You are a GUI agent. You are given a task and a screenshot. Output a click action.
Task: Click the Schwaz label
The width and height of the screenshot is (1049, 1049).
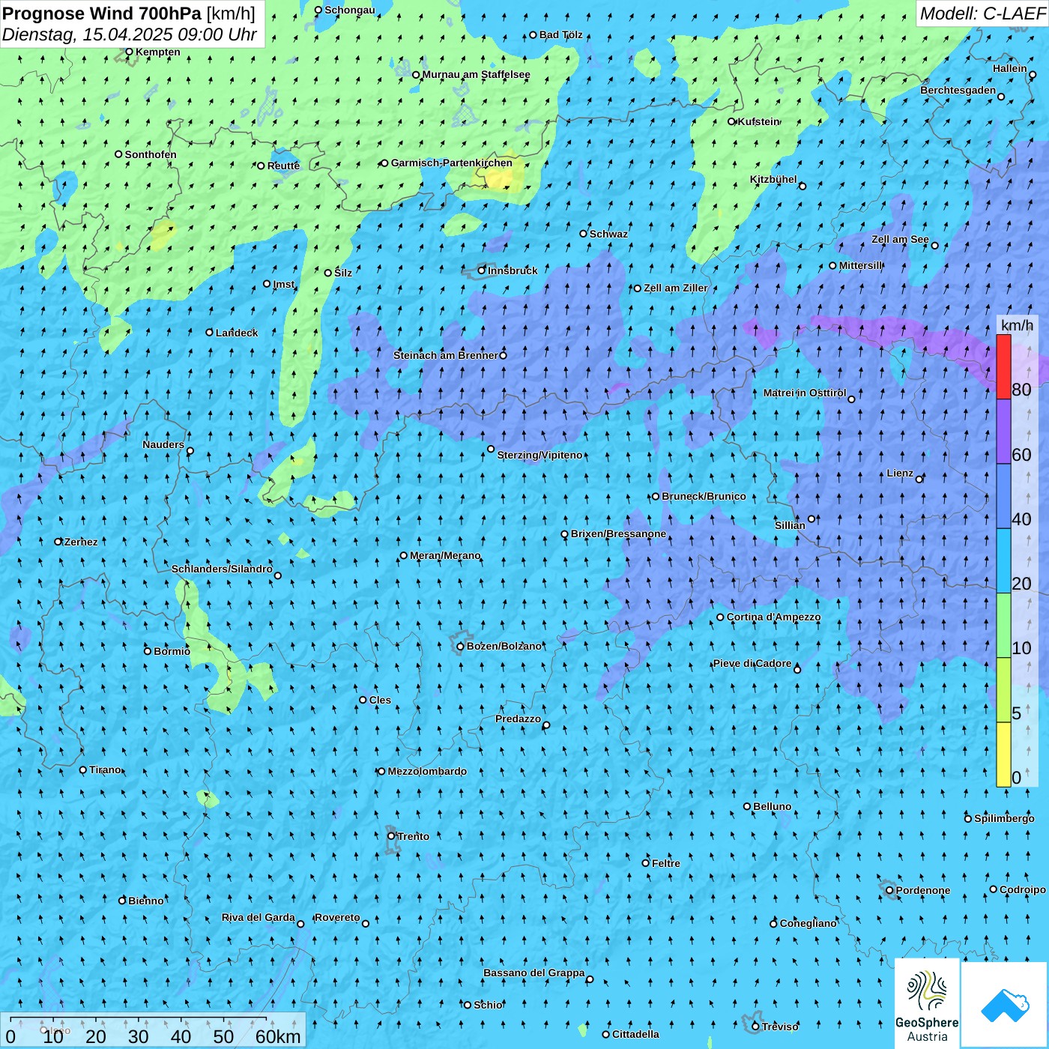pyautogui.click(x=608, y=234)
